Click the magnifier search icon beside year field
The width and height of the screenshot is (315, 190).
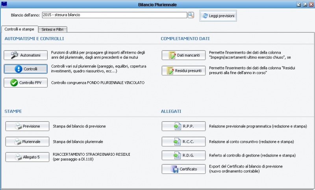191,15
